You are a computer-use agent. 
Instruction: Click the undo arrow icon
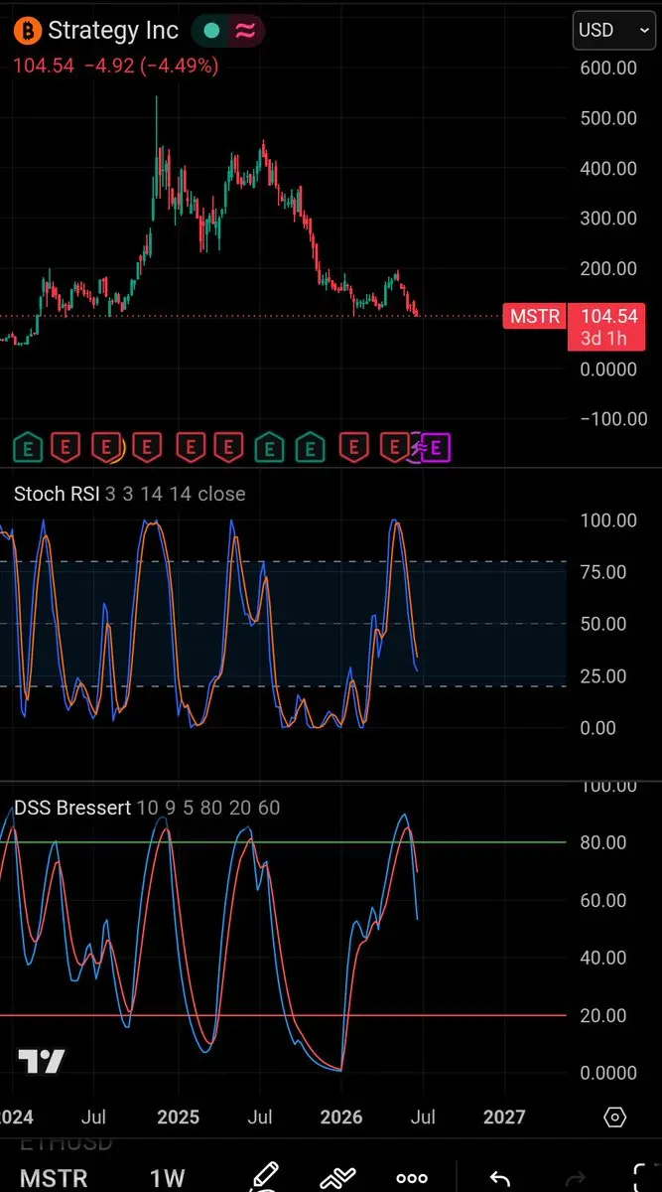pyautogui.click(x=500, y=1179)
